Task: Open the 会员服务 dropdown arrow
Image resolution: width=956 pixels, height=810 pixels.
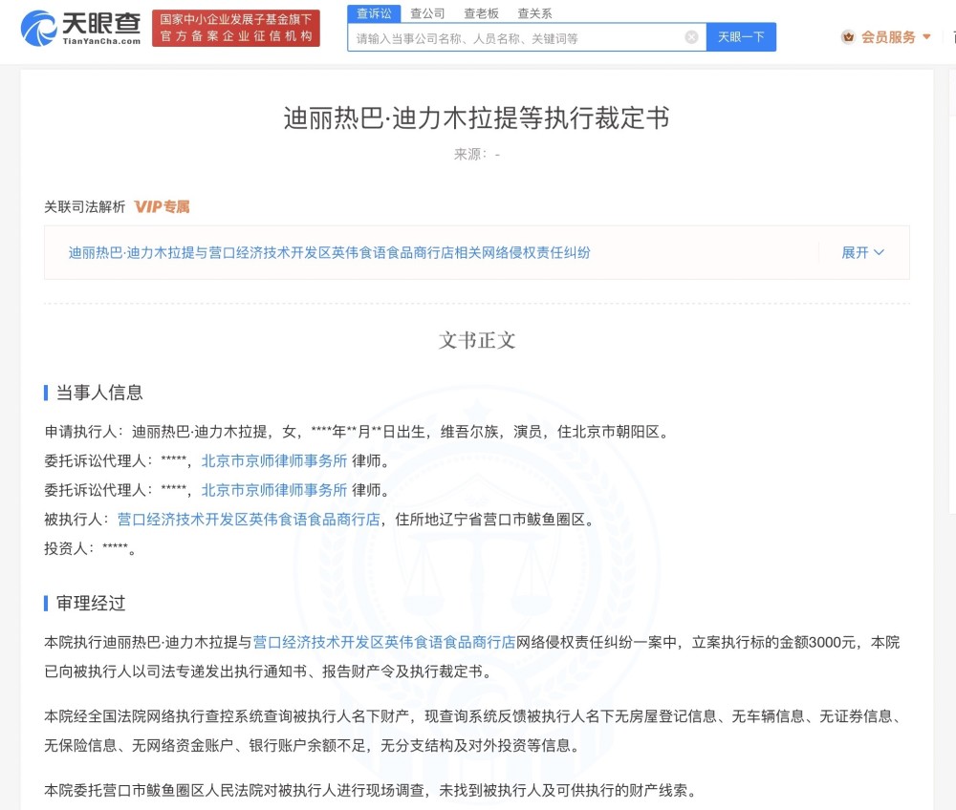Action: coord(926,37)
